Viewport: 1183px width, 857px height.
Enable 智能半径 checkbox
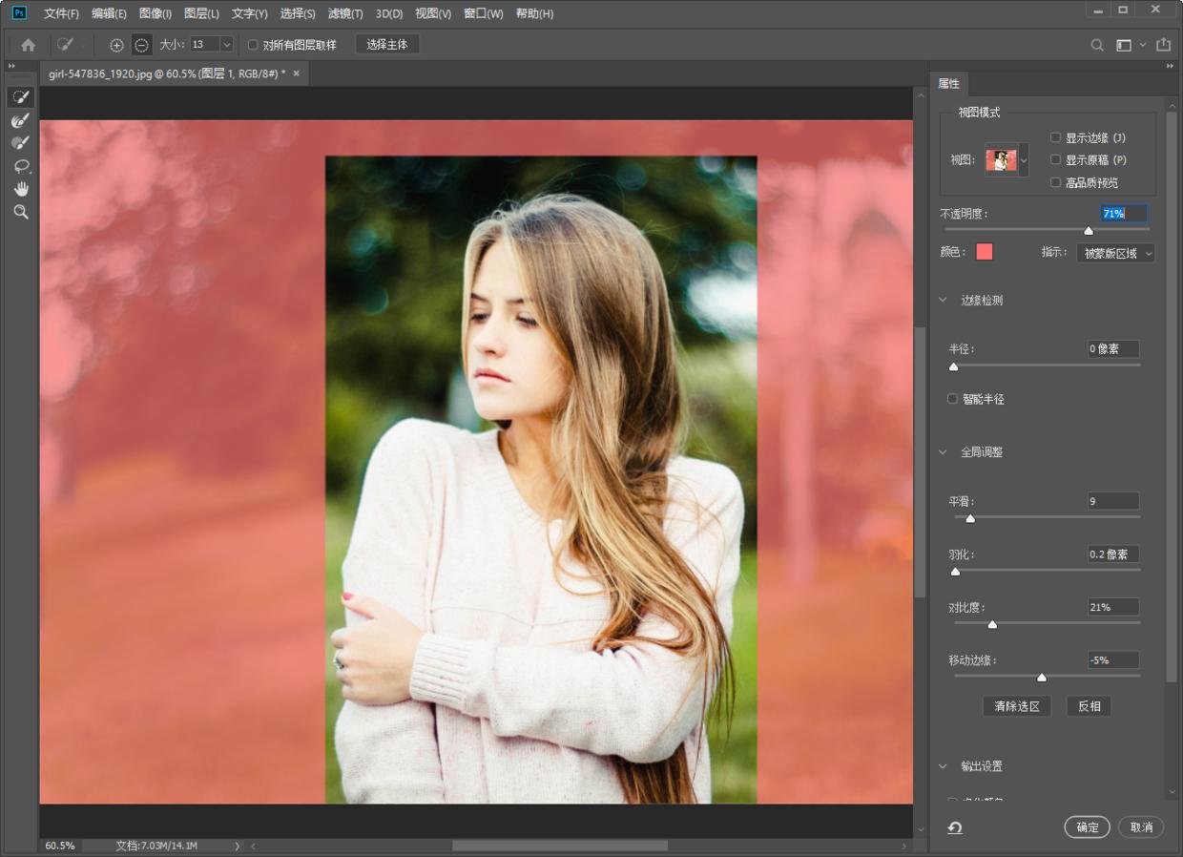click(x=952, y=399)
